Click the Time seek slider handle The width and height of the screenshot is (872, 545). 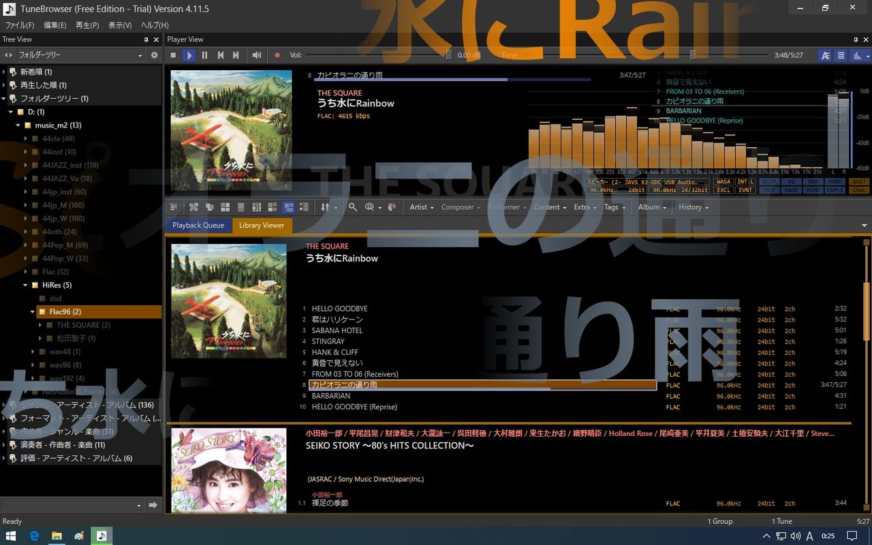pyautogui.click(x=693, y=55)
